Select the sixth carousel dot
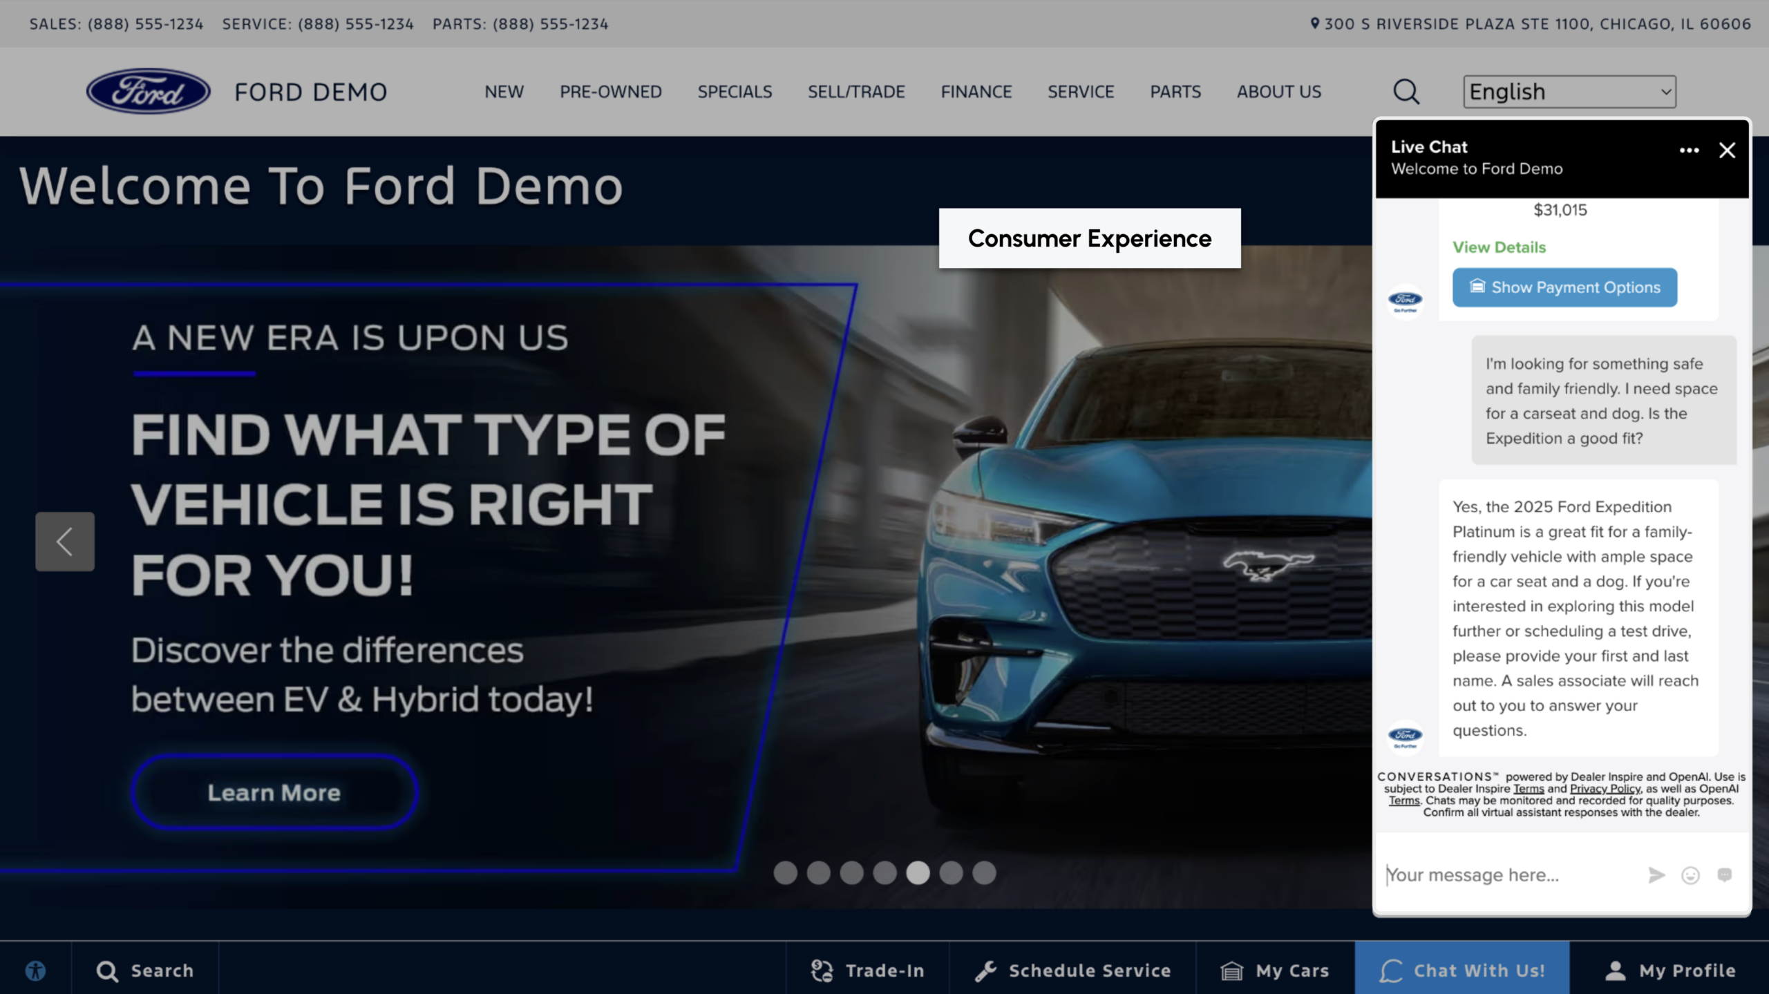Image resolution: width=1769 pixels, height=994 pixels. 951,873
